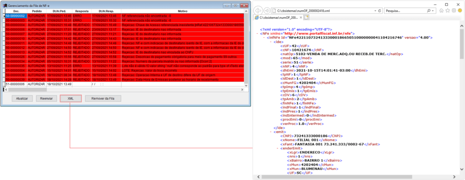Click the browser vertical scrollbar thumb

point(462,44)
